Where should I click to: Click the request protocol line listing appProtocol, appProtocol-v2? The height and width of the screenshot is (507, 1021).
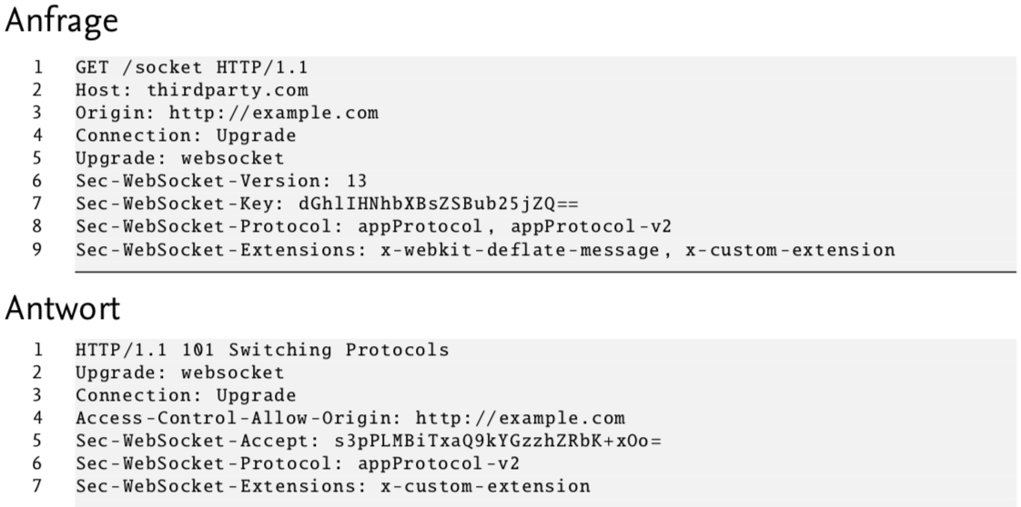tap(373, 227)
